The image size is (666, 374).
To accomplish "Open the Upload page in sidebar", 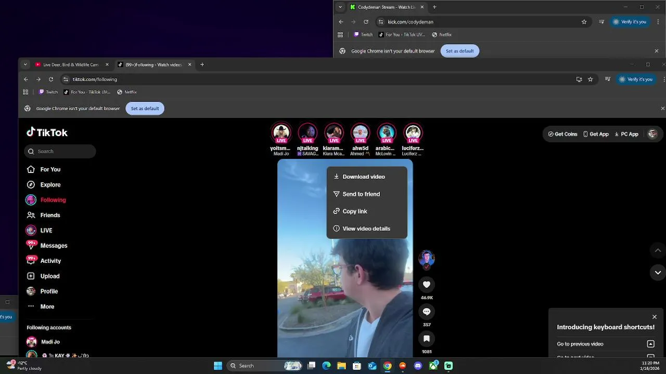I will (43, 276).
